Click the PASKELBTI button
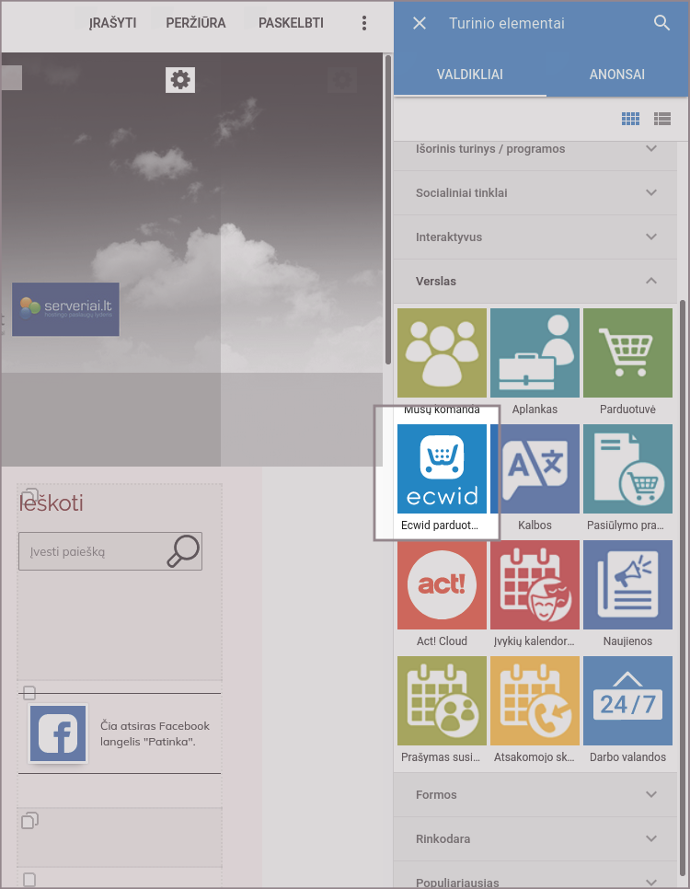This screenshot has height=889, width=690. click(291, 23)
